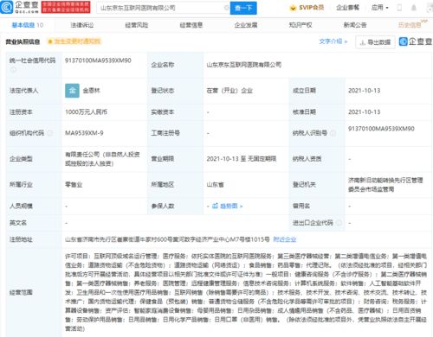Screen dimensions: 433x337
Task: Open the notification bell icon
Action: 414,8
